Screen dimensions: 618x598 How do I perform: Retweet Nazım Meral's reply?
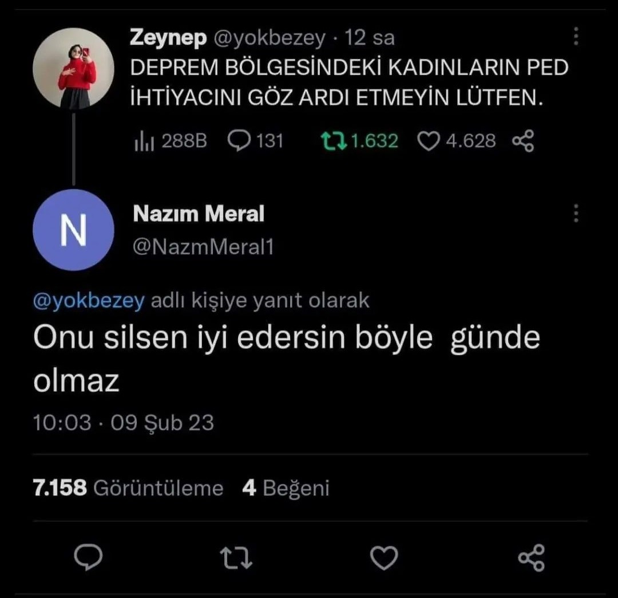tap(237, 557)
